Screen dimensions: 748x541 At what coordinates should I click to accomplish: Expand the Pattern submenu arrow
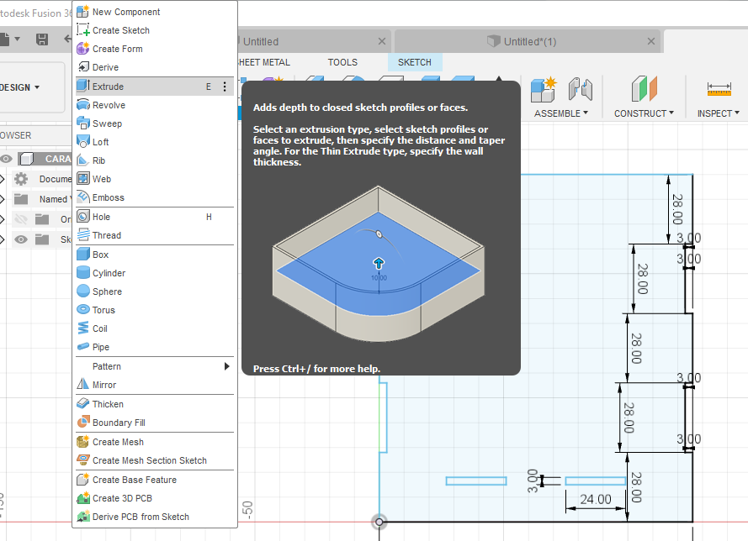pyautogui.click(x=226, y=366)
